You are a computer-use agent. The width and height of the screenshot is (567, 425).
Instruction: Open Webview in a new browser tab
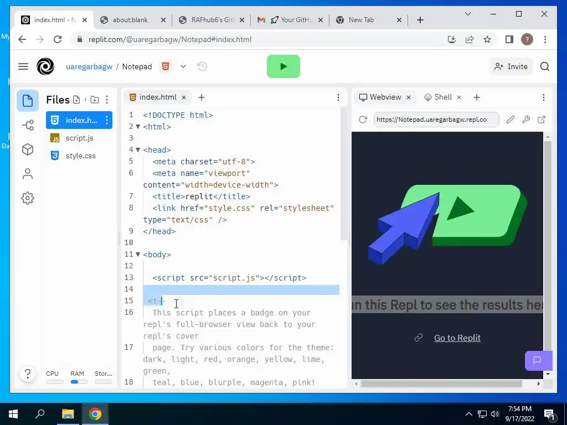[542, 120]
